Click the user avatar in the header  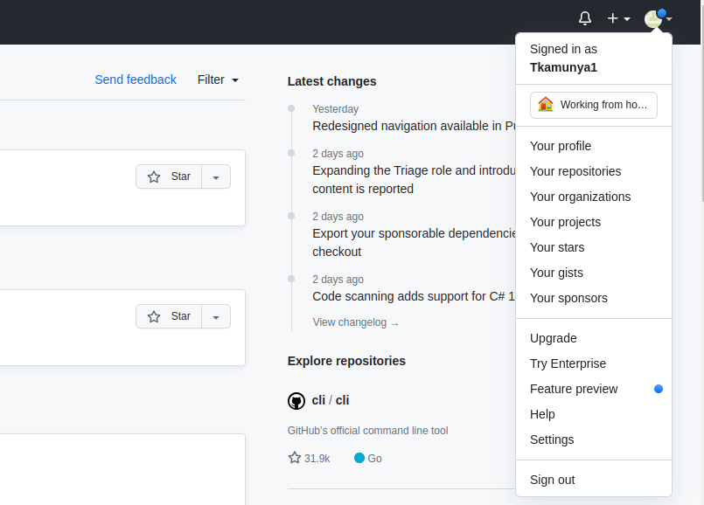tap(652, 19)
